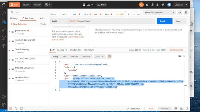Select the Raw view

click(64, 57)
